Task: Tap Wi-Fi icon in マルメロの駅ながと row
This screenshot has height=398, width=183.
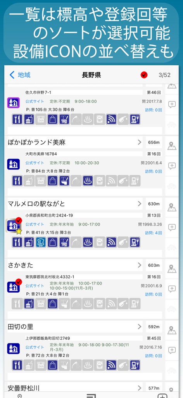Action: 111,242
